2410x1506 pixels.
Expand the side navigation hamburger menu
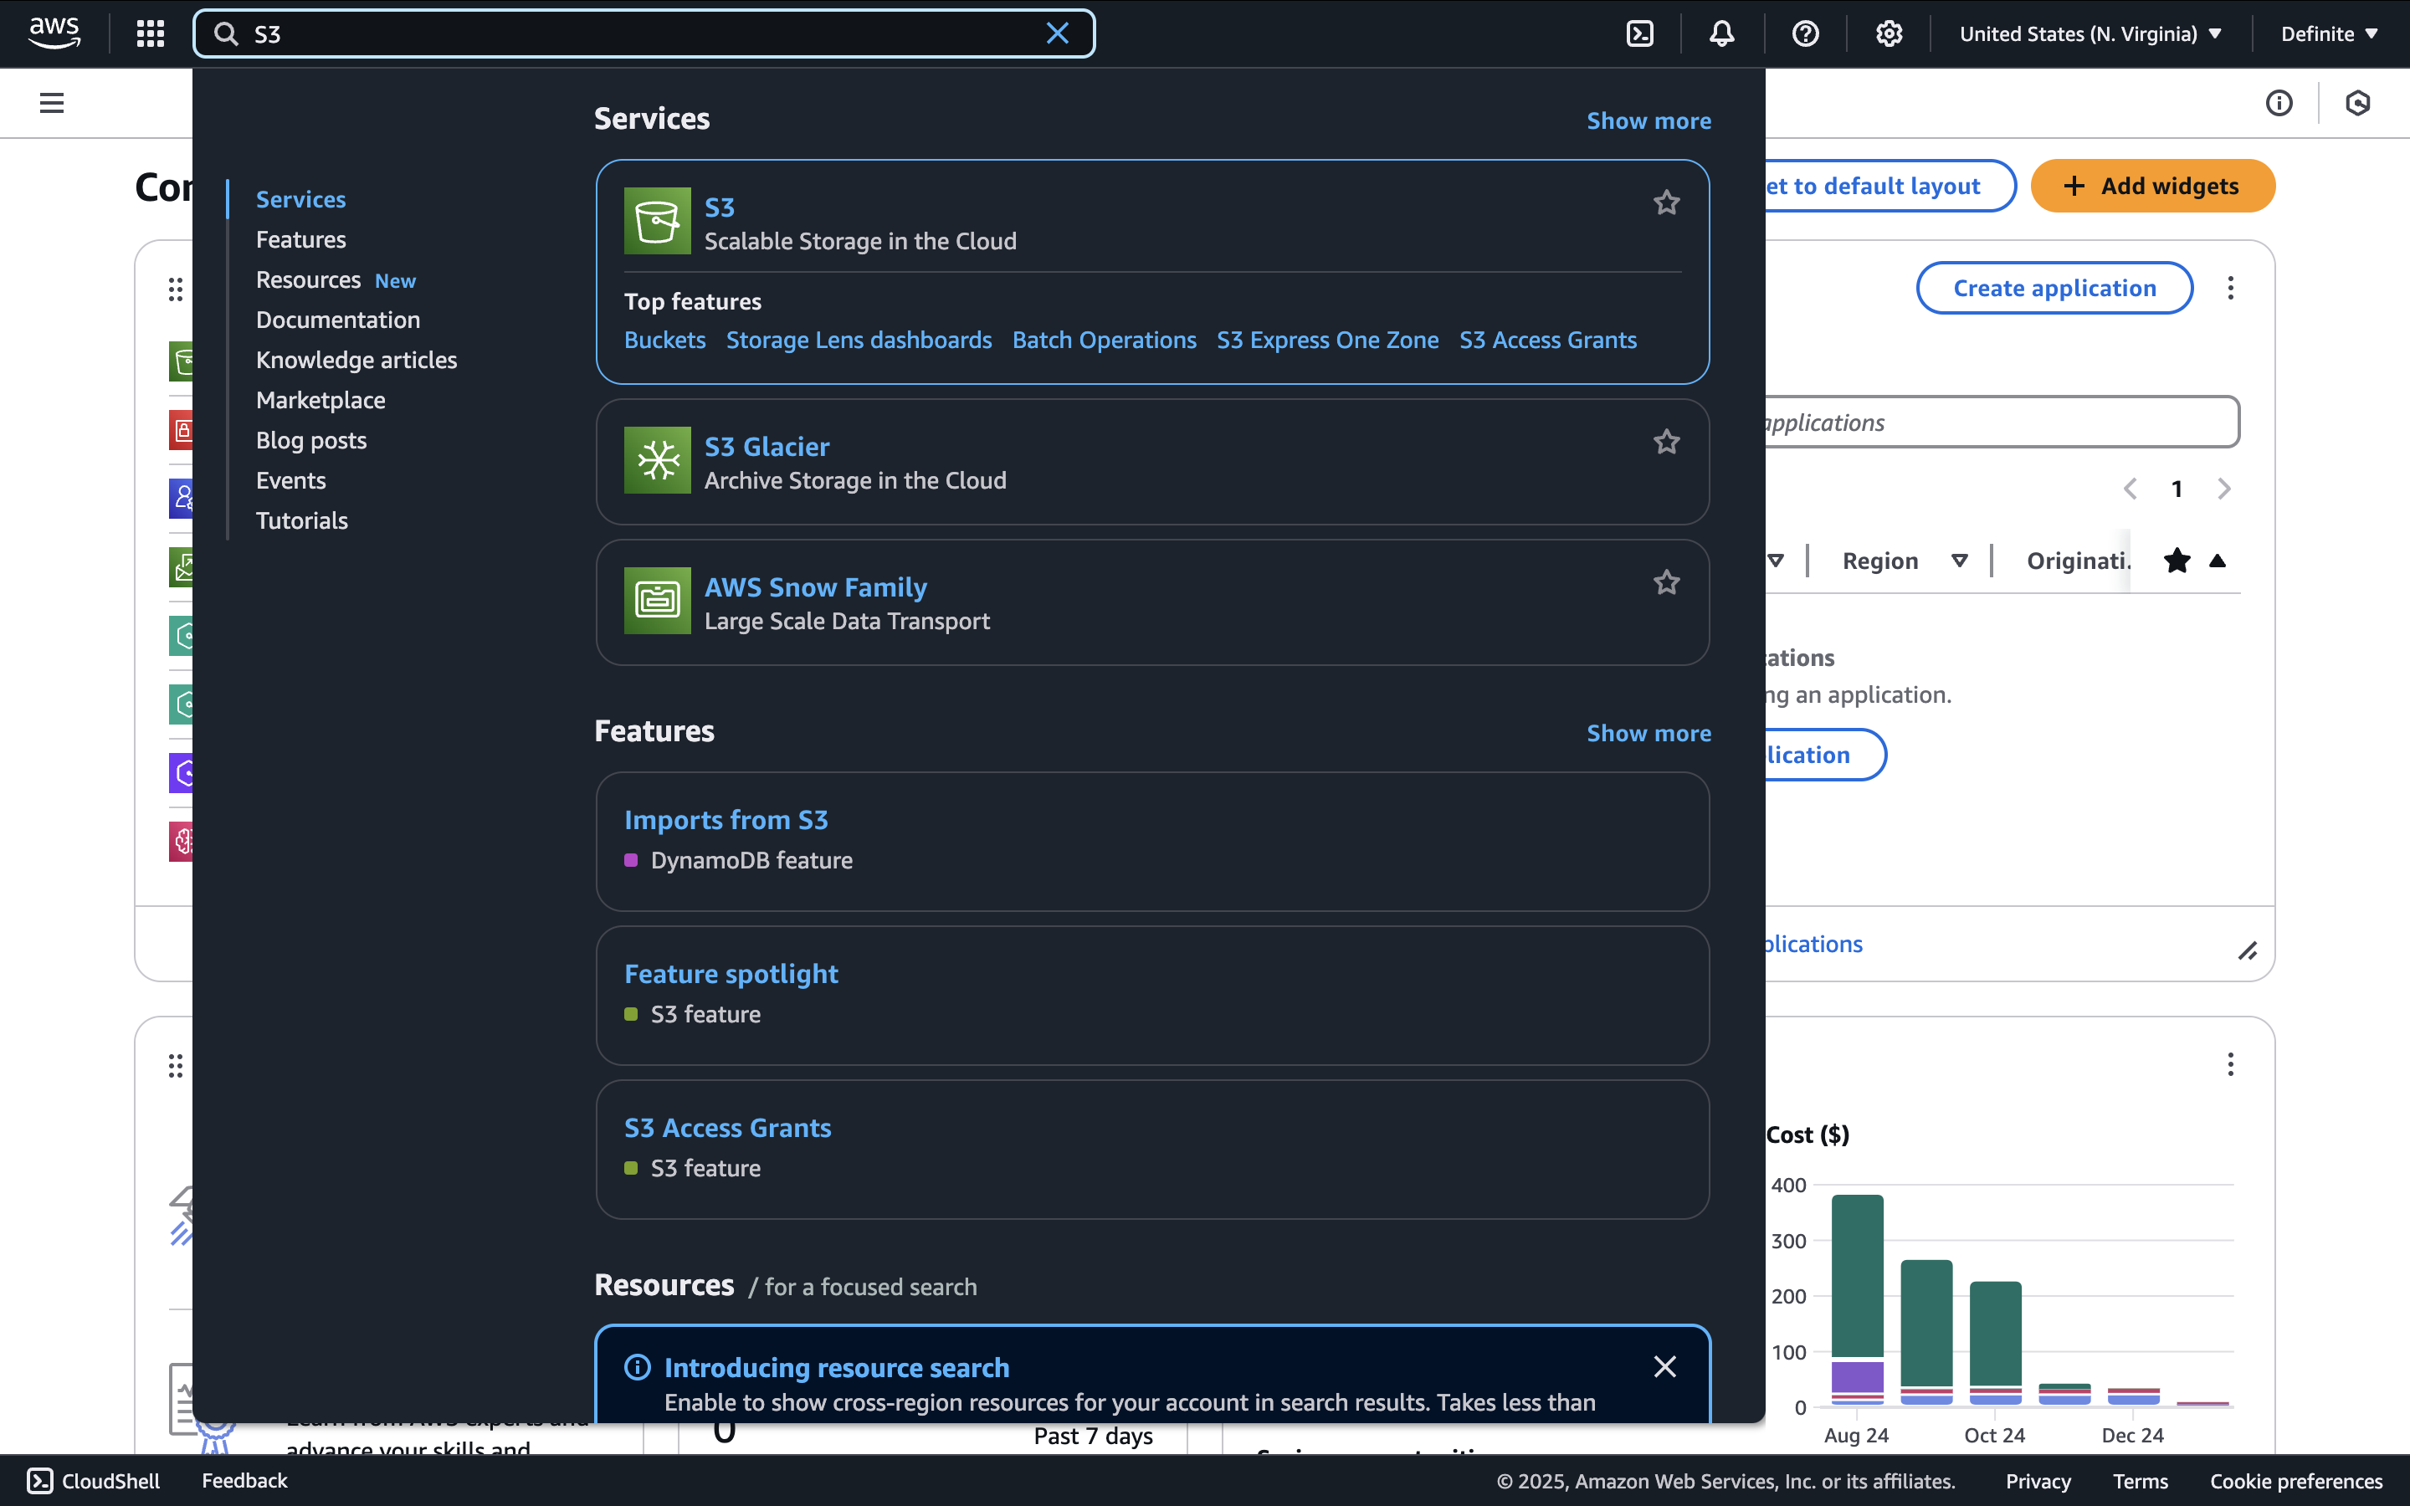(52, 103)
